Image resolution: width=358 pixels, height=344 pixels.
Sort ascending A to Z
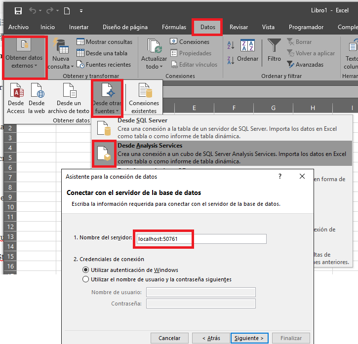click(231, 45)
